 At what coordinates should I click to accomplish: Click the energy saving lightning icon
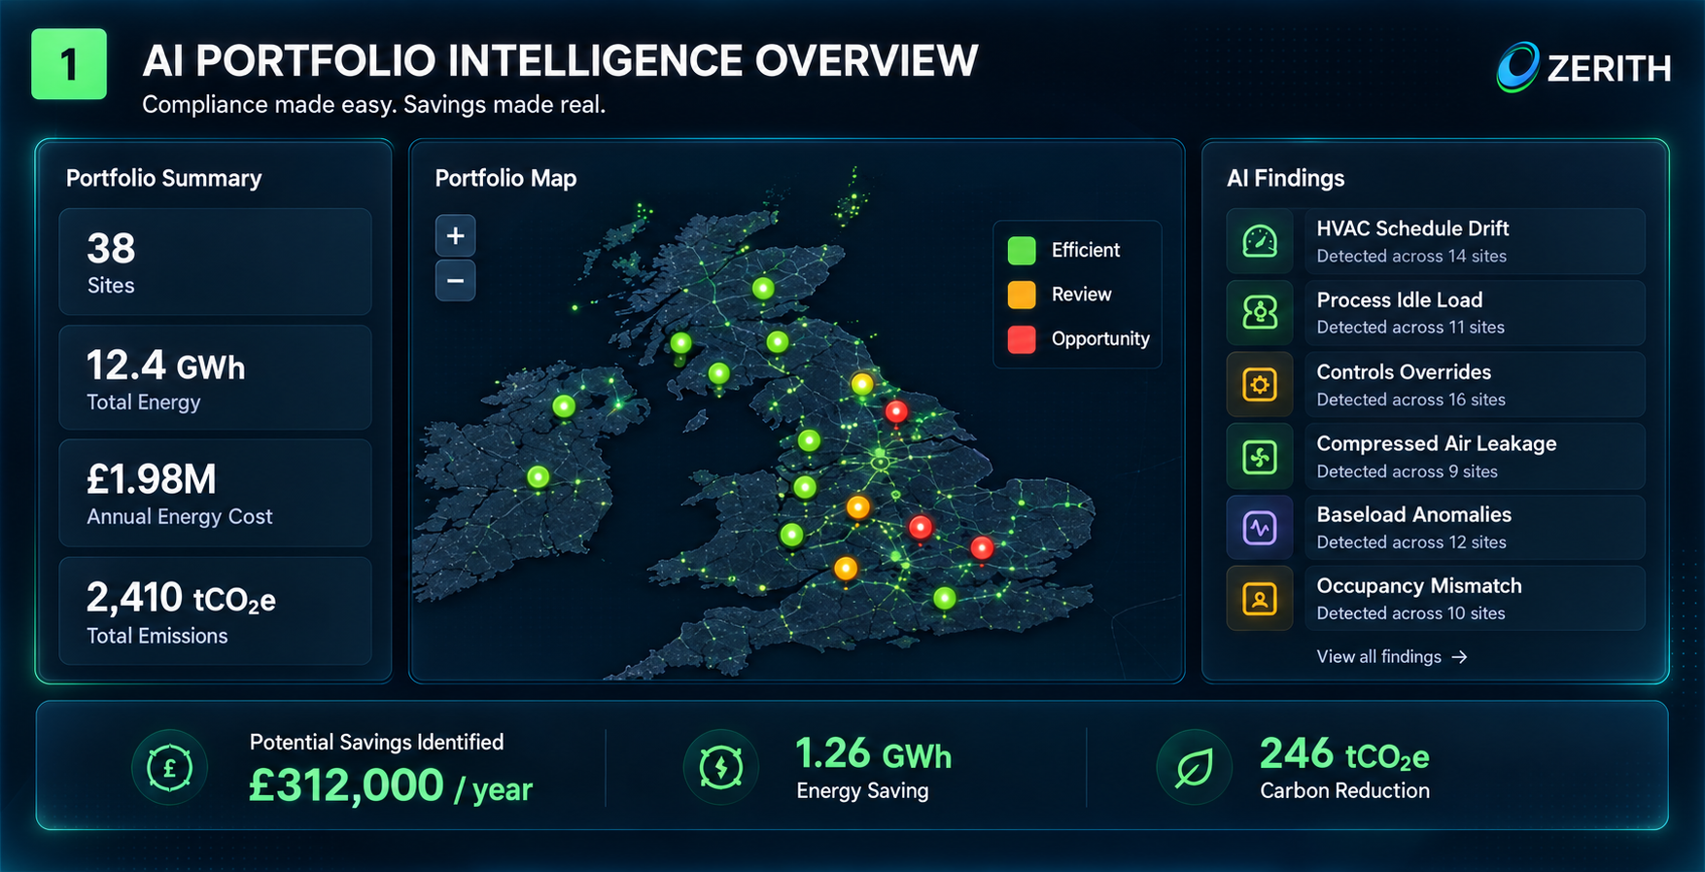[720, 768]
